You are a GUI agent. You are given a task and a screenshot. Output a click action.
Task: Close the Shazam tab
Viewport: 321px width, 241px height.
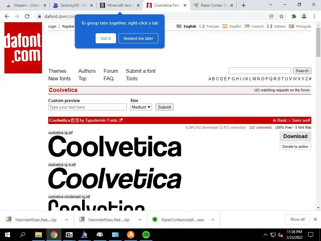tap(45, 5)
